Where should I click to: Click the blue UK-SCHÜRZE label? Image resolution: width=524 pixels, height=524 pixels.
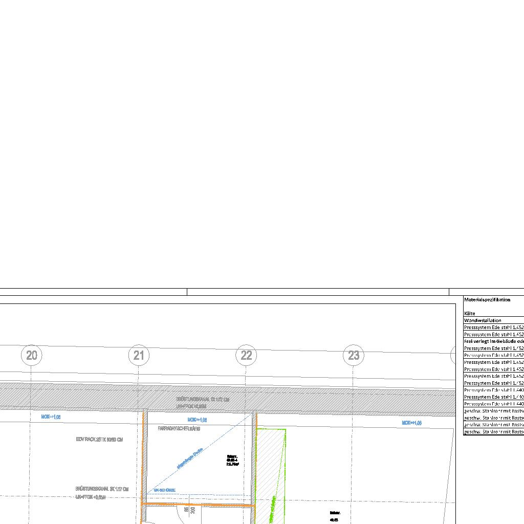point(165,490)
